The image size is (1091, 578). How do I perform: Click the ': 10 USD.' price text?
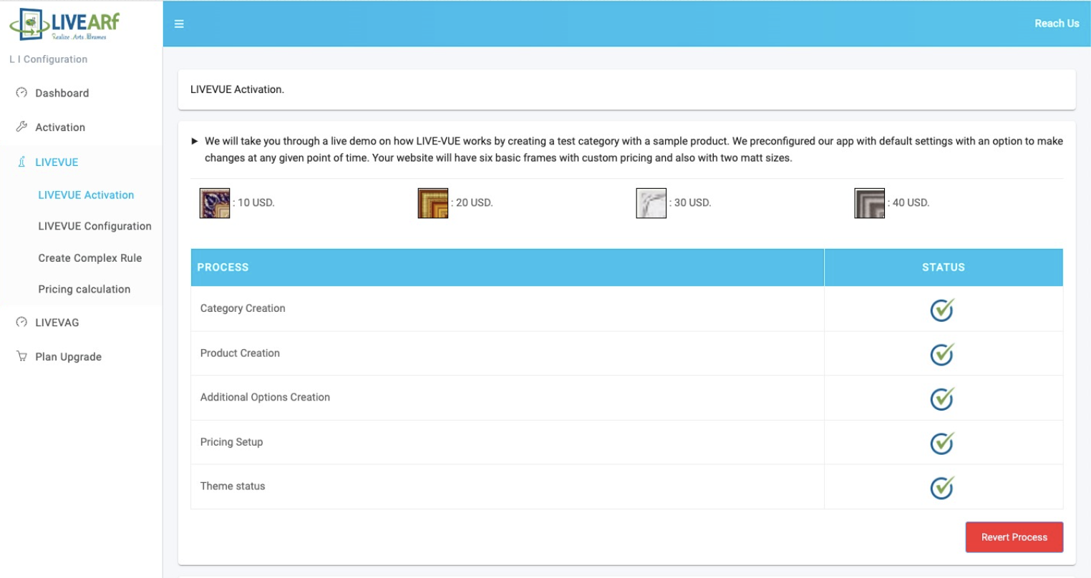pyautogui.click(x=254, y=202)
